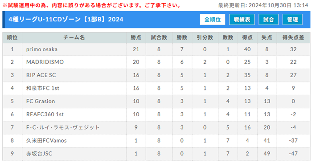Click the 得失点差 column header
Viewport: 312px width, 163px height.
(x=293, y=37)
